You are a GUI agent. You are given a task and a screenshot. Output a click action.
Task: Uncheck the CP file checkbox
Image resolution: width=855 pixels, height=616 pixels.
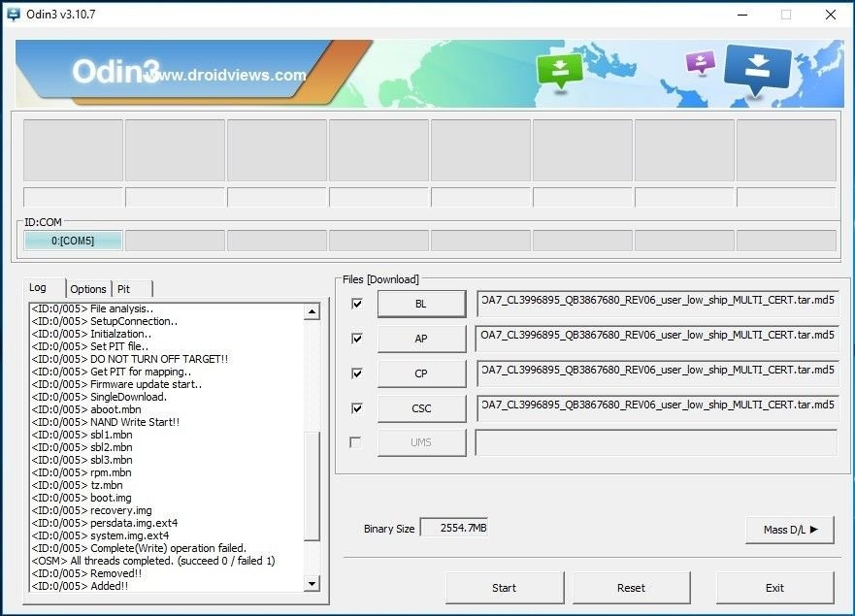click(x=357, y=373)
